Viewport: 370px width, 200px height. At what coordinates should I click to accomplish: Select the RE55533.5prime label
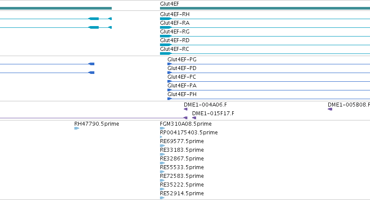coord(182,168)
